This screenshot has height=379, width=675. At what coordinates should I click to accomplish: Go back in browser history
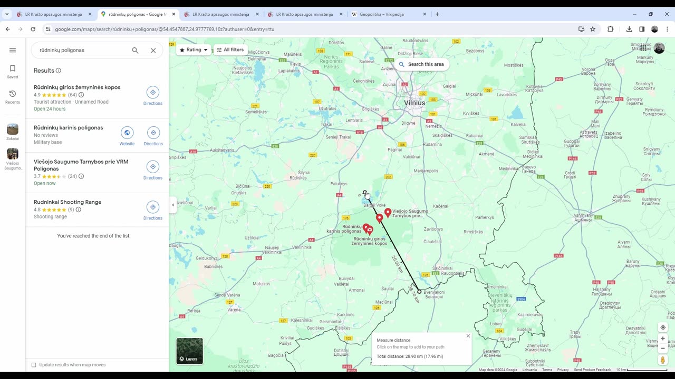(x=8, y=29)
